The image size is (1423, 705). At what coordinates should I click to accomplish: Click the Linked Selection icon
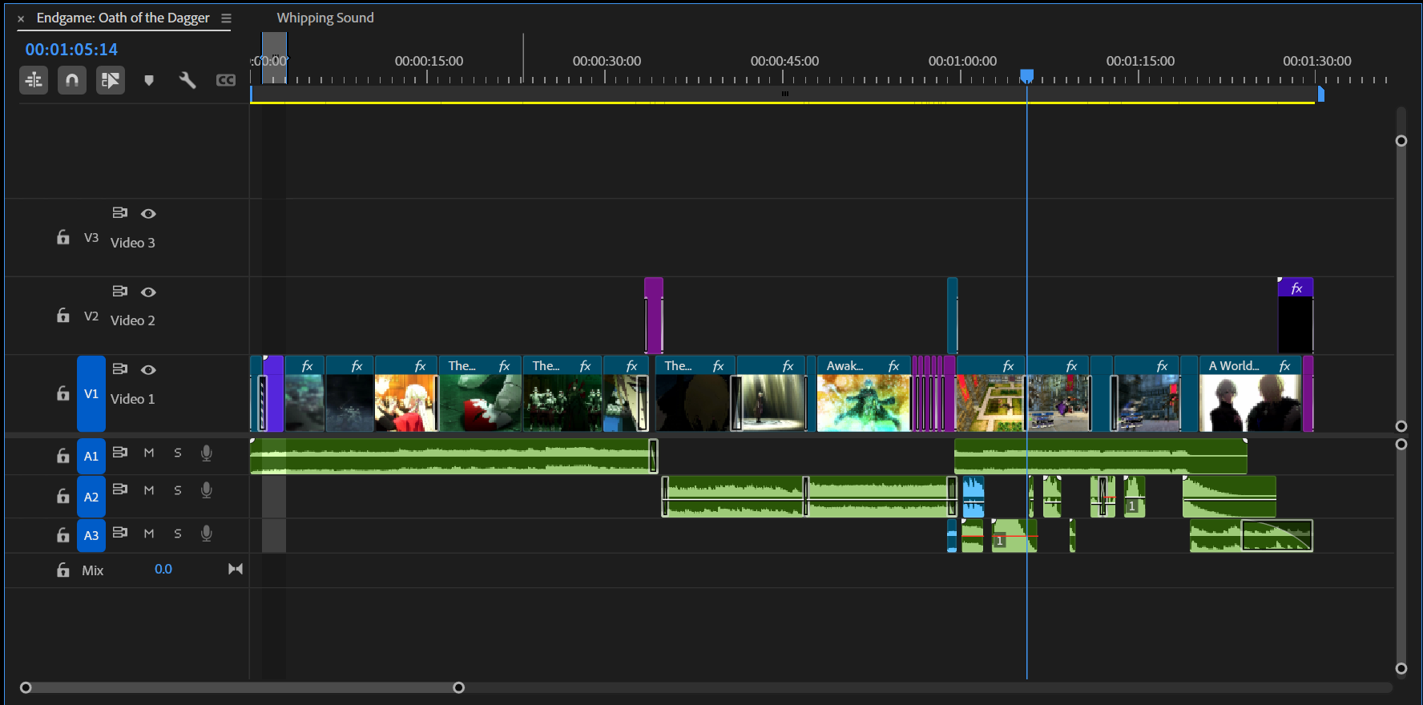[111, 80]
